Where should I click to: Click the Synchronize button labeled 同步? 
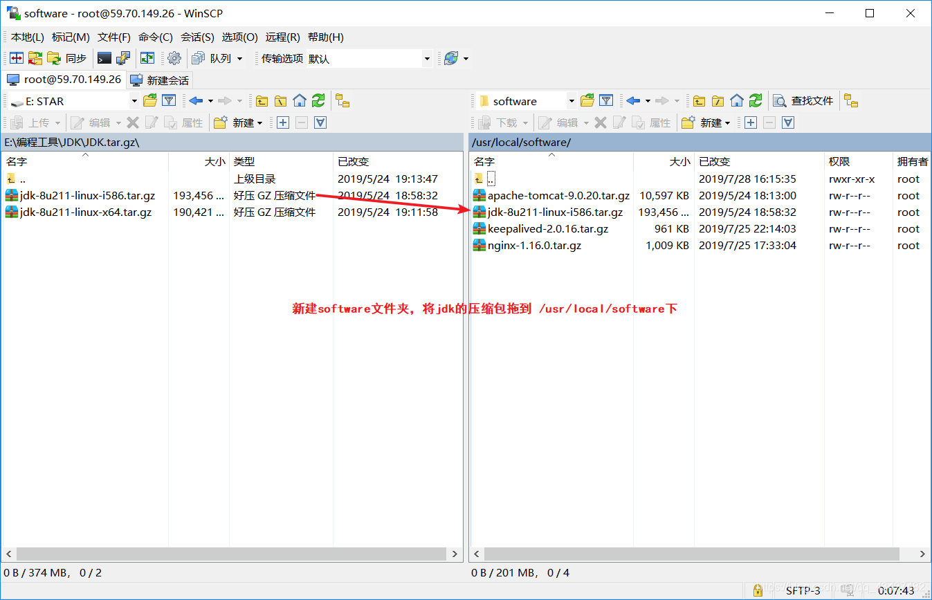pyautogui.click(x=68, y=59)
